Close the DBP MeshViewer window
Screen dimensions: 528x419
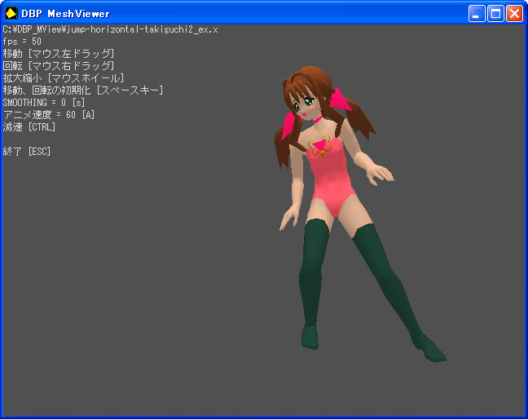[514, 14]
